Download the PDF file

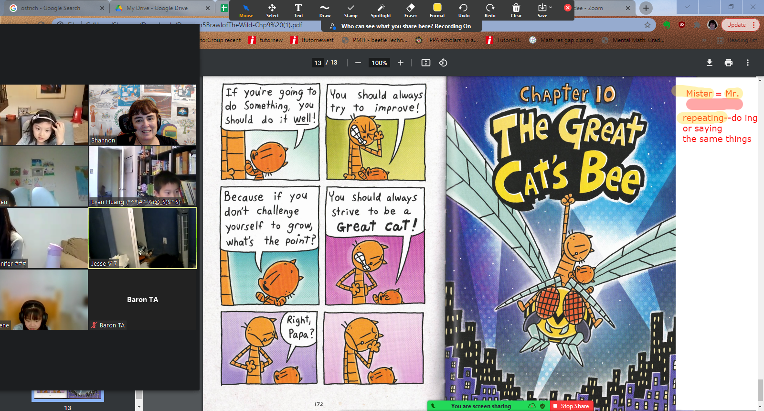710,63
